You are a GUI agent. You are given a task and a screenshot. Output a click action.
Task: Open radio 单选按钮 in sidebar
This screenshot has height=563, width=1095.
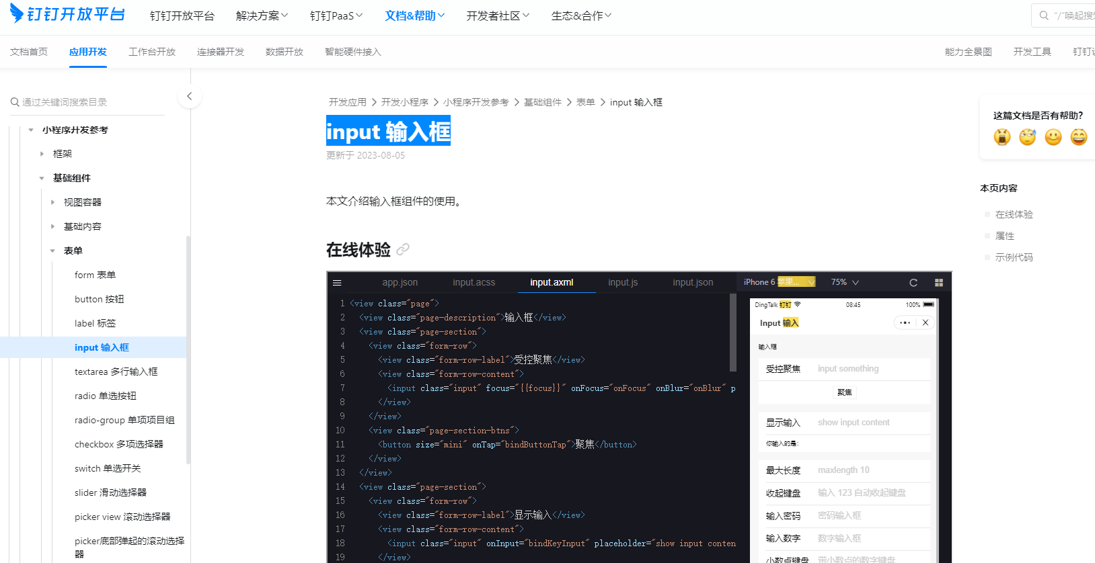click(x=106, y=396)
